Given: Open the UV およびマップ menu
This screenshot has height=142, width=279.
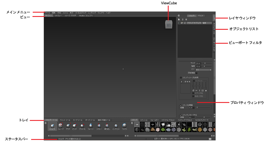Looking at the screenshot, I should pos(81,13).
